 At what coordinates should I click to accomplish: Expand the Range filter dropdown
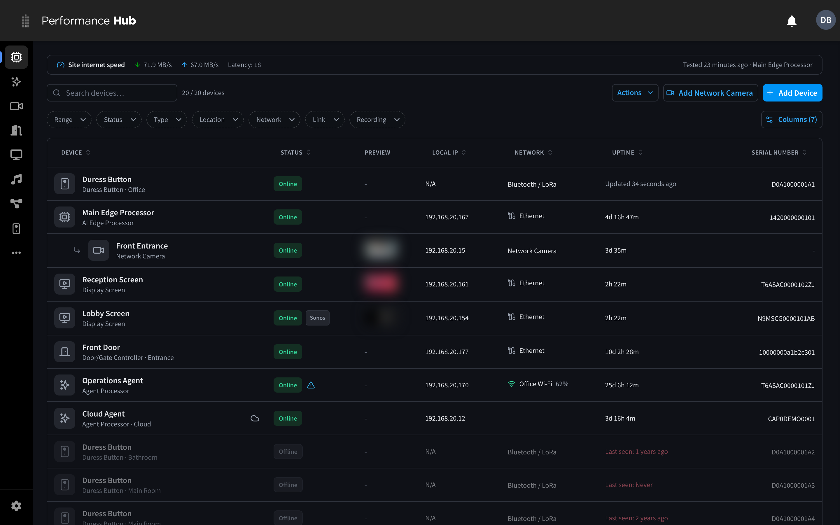[69, 120]
